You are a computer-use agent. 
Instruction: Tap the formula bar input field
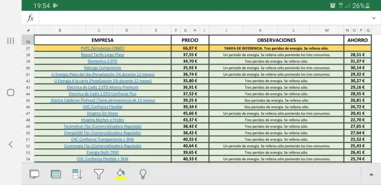pyautogui.click(x=204, y=18)
